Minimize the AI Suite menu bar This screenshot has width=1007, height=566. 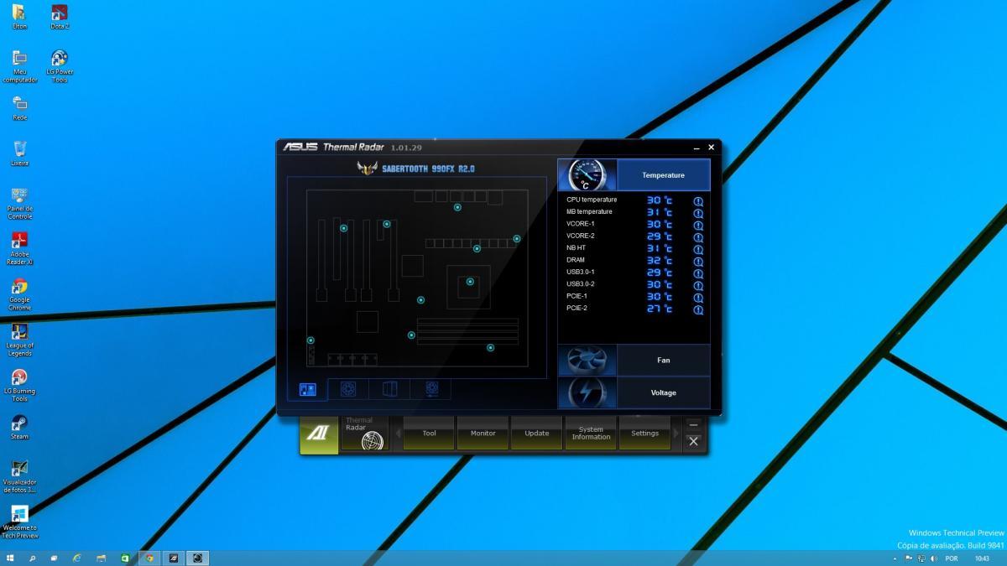[x=693, y=425]
